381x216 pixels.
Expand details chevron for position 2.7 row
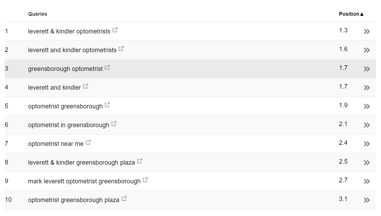pyautogui.click(x=367, y=181)
